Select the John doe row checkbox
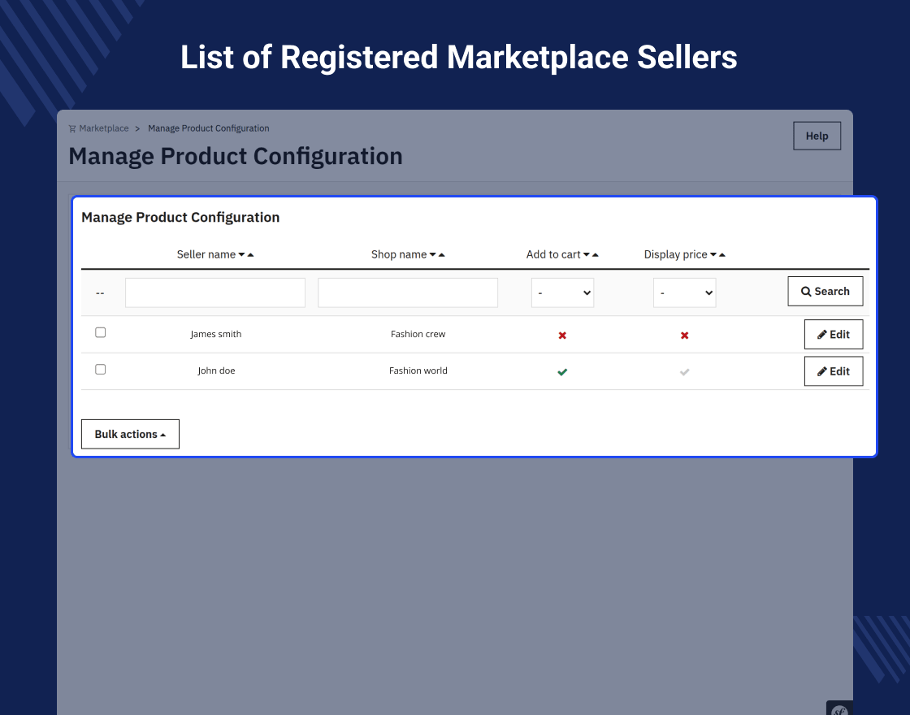Viewport: 910px width, 715px height. pyautogui.click(x=101, y=369)
